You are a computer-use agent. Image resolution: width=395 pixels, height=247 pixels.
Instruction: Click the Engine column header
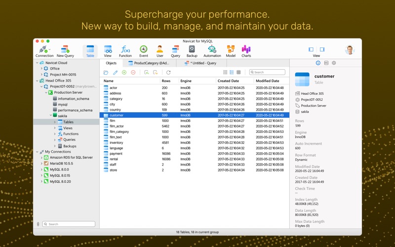point(197,81)
